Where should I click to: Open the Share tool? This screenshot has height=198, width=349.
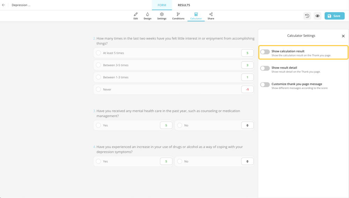pyautogui.click(x=211, y=16)
